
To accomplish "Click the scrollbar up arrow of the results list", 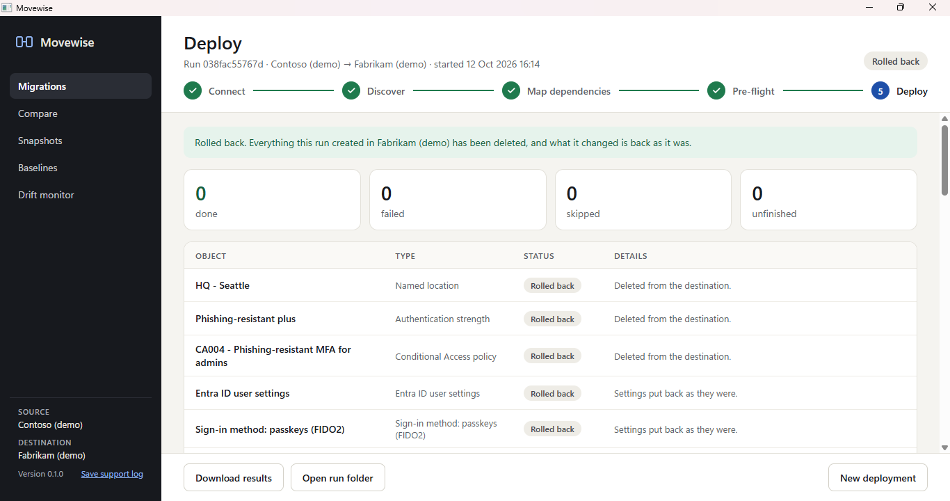I will [945, 118].
